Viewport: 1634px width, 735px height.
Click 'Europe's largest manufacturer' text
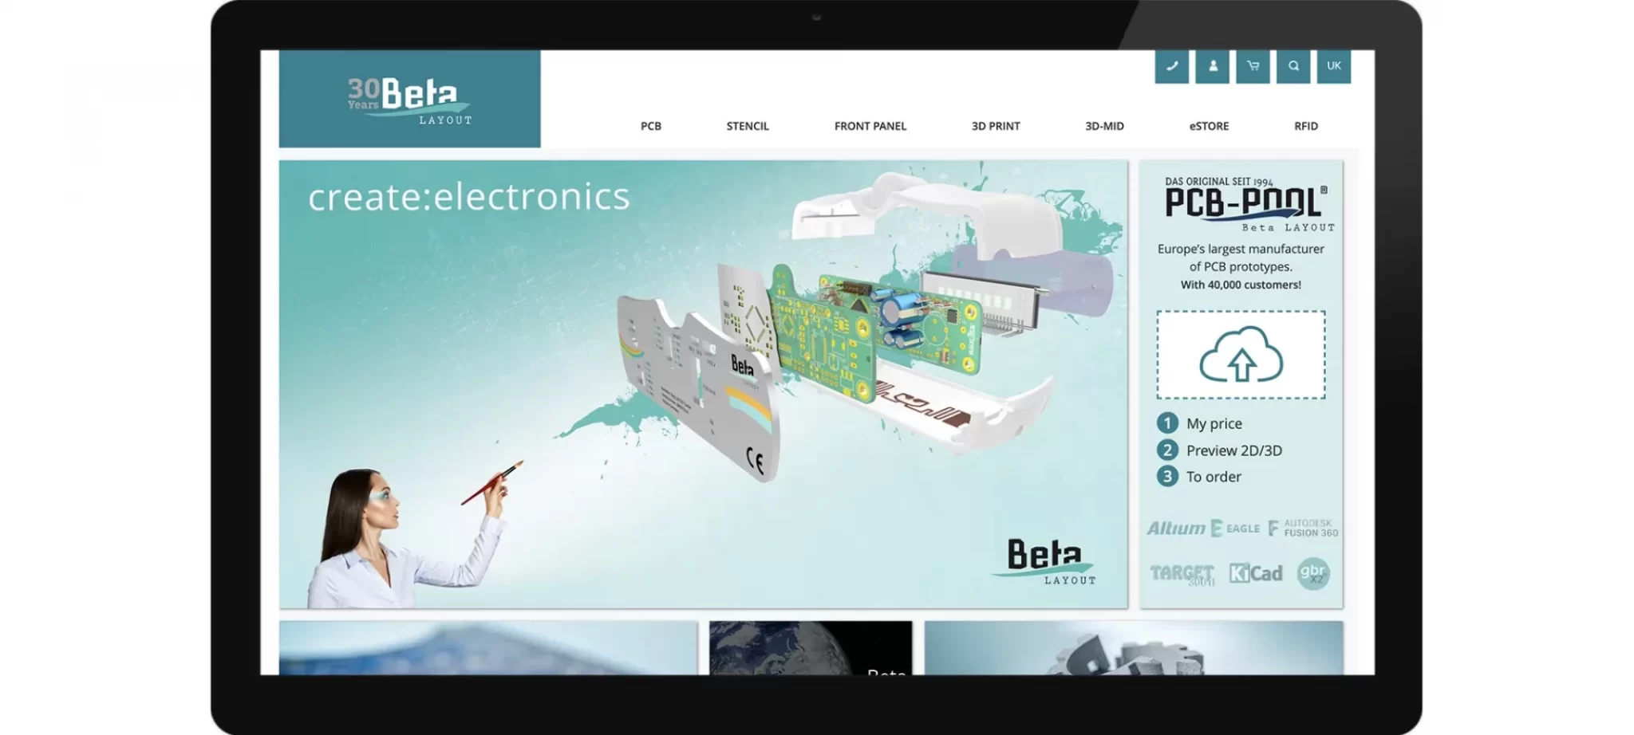[x=1241, y=257]
